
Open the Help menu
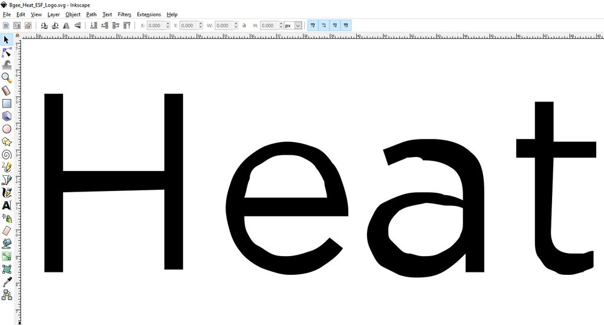(172, 14)
